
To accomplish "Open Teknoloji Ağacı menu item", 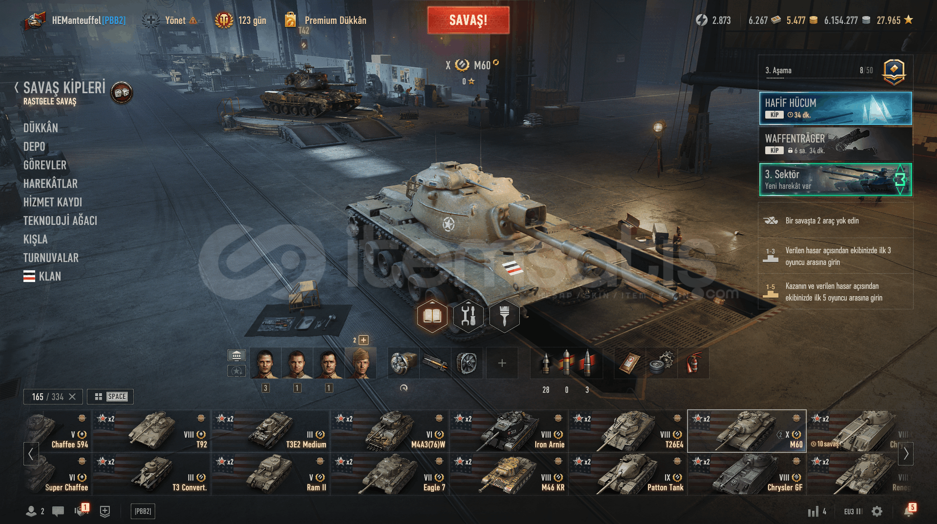I will tap(61, 221).
